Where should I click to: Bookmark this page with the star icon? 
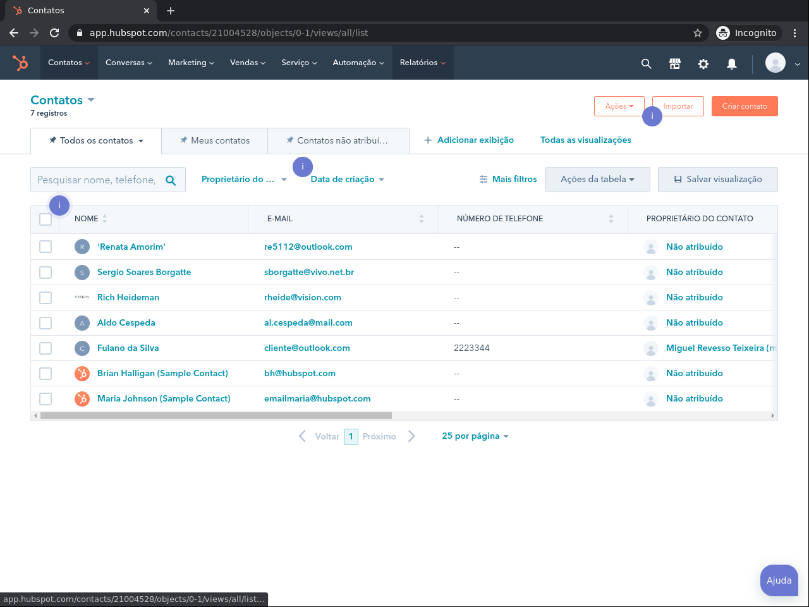pos(698,33)
